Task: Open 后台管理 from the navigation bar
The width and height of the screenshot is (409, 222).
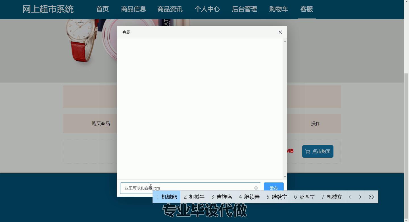Action: pyautogui.click(x=244, y=9)
